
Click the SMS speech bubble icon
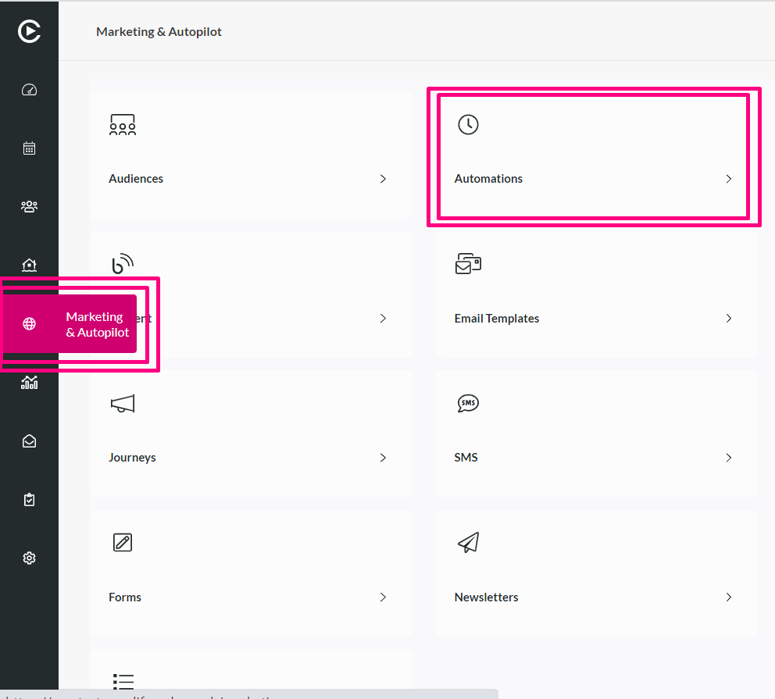468,403
